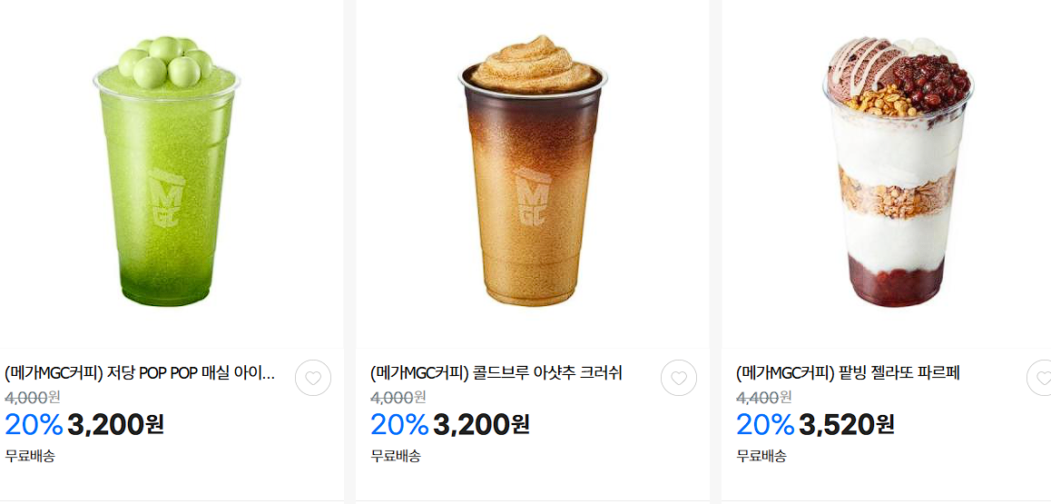The image size is (1051, 504).
Task: Click the crossed-out 4,000원 under 콜드브루 아샷추
Action: coord(398,398)
